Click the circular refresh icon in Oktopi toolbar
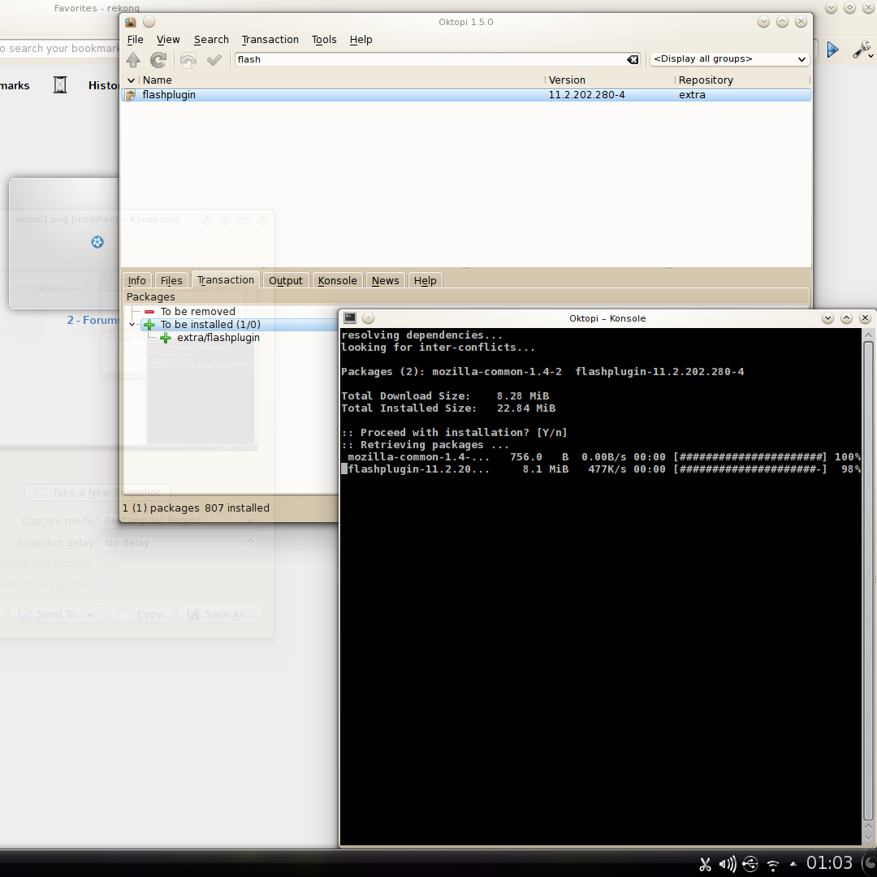The width and height of the screenshot is (877, 877). pos(159,59)
